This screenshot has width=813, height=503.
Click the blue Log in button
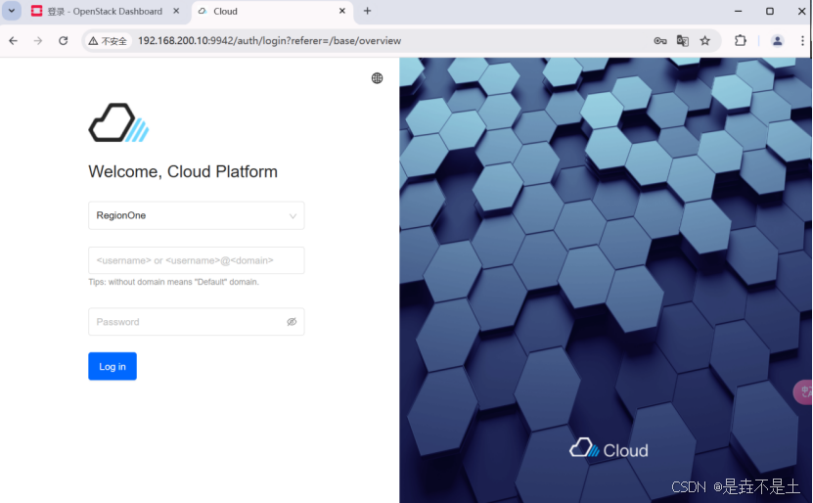tap(113, 366)
